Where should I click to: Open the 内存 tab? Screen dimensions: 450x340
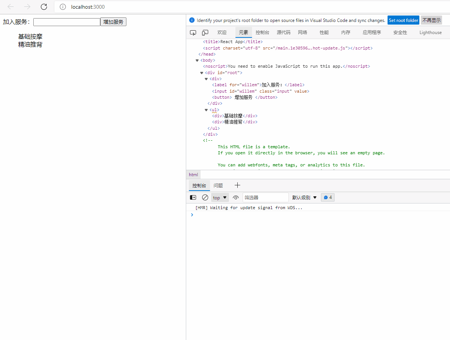[x=346, y=33]
